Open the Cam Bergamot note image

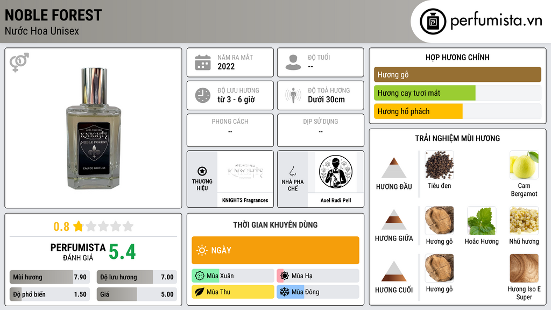pos(524,165)
